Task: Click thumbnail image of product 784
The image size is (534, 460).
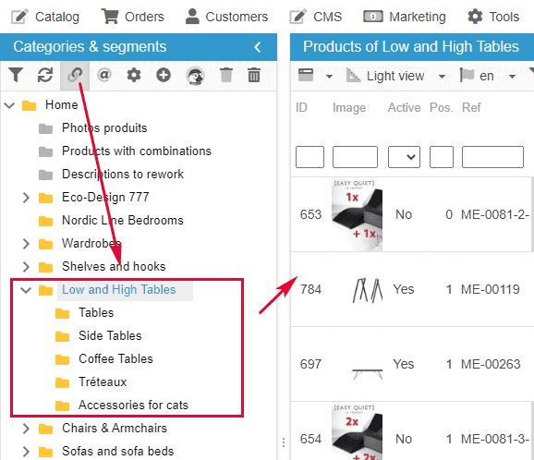Action: point(367,290)
